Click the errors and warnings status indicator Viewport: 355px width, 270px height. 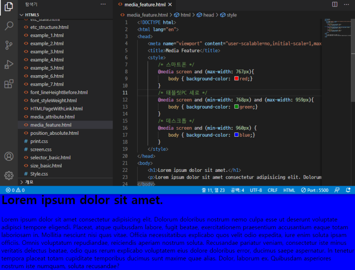15,190
